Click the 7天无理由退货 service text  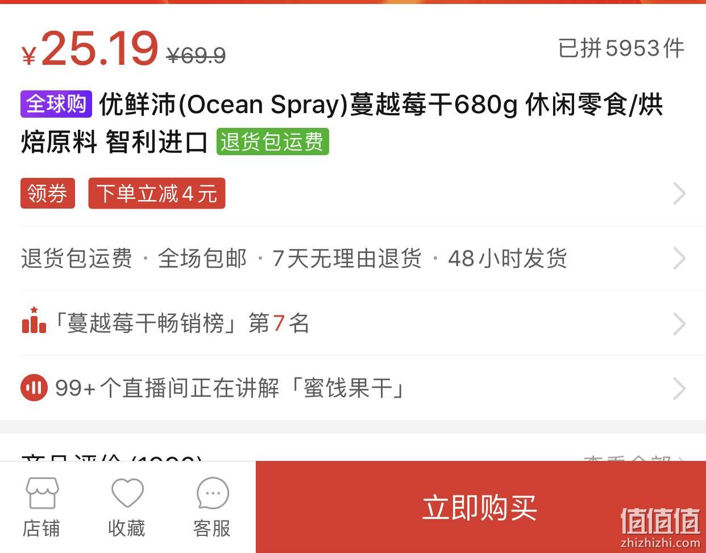coord(347,259)
